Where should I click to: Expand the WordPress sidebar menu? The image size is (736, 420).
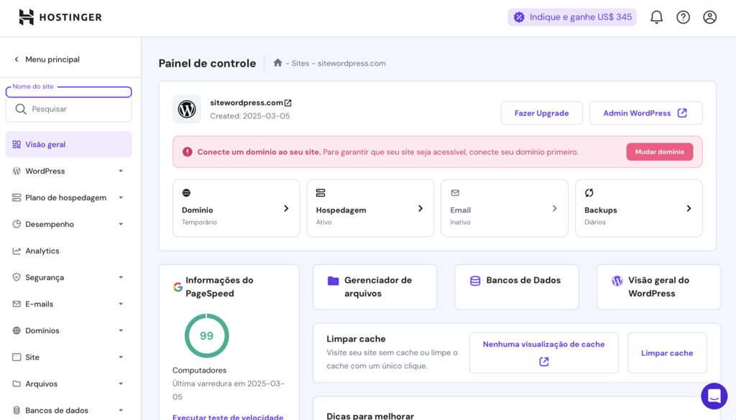click(68, 171)
